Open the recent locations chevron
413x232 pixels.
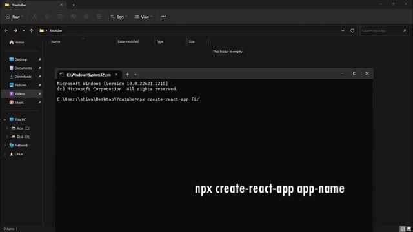click(23, 30)
